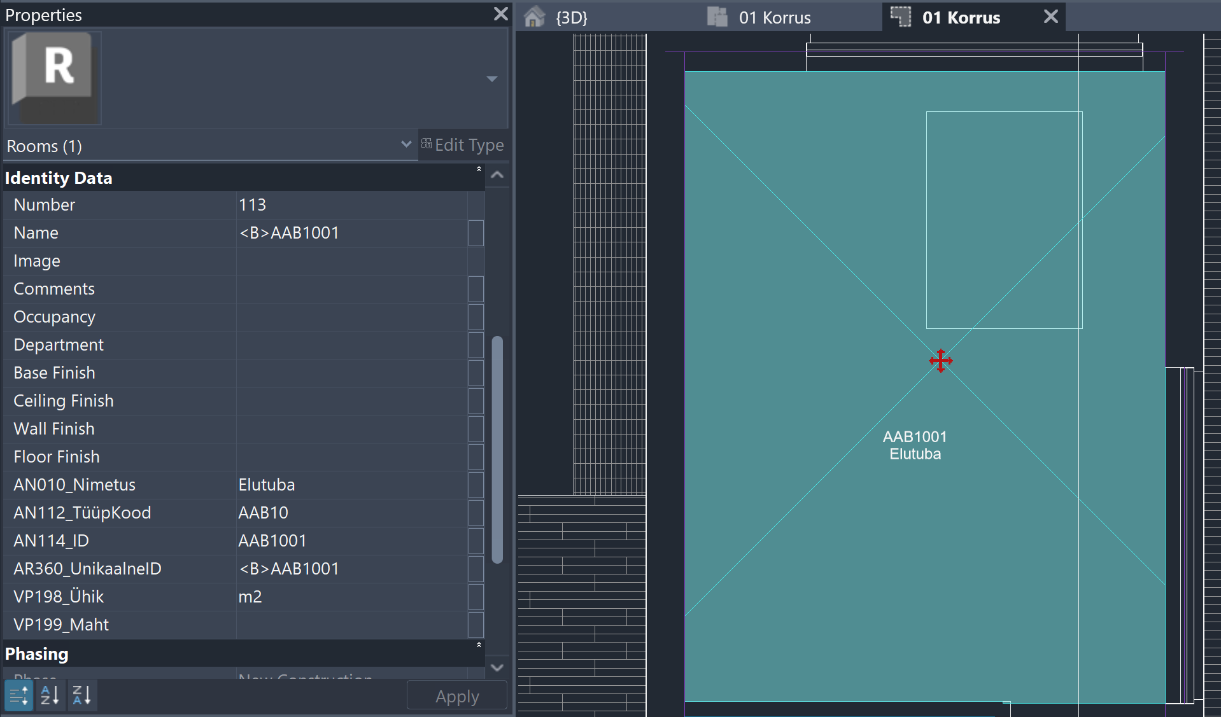Click the Revit family type thumbnail

(54, 78)
